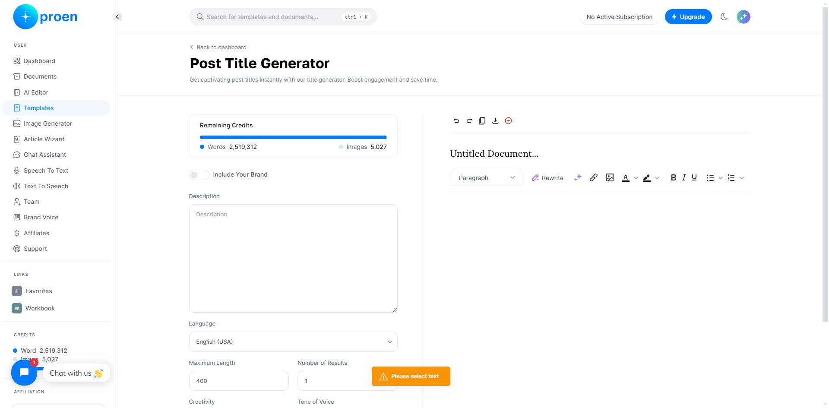Insert a numbered list
This screenshot has width=829, height=408.
(x=731, y=178)
